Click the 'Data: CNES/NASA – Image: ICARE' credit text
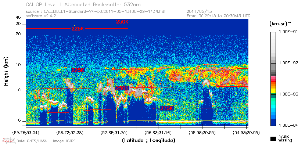 [46, 141]
